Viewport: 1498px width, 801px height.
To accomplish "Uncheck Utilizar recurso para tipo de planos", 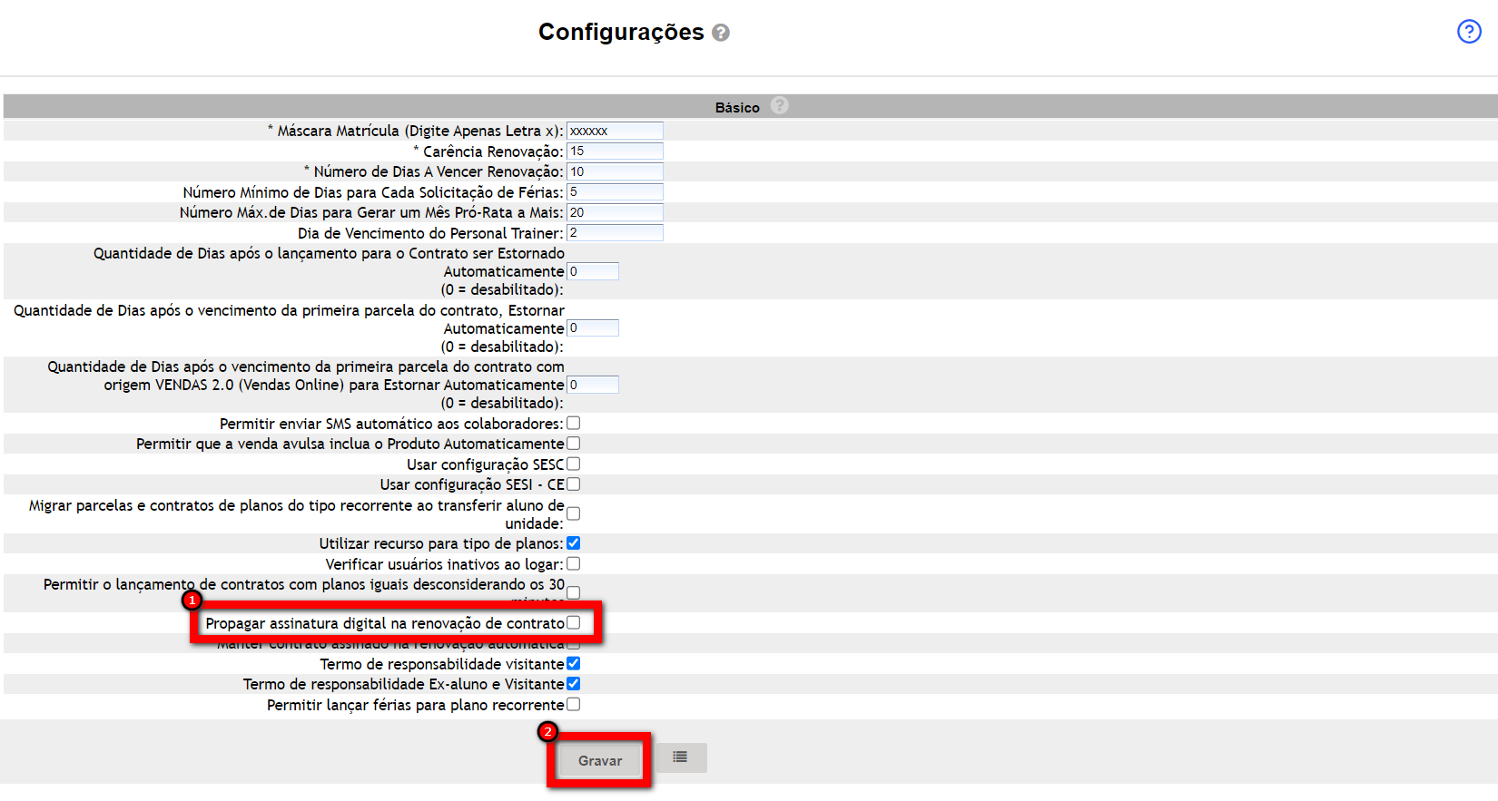I will (x=574, y=543).
